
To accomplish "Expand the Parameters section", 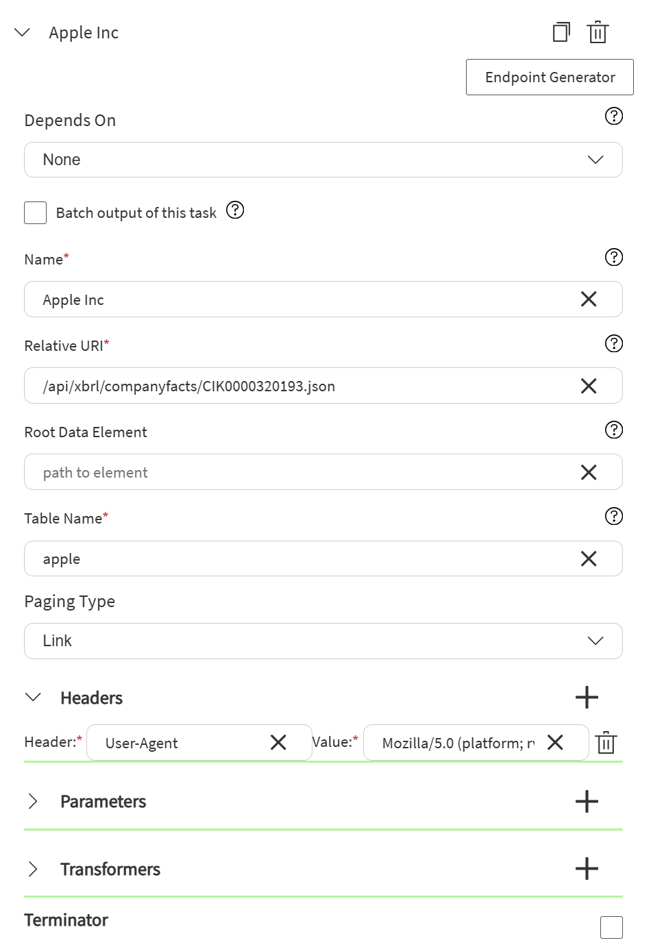I will coord(33,801).
